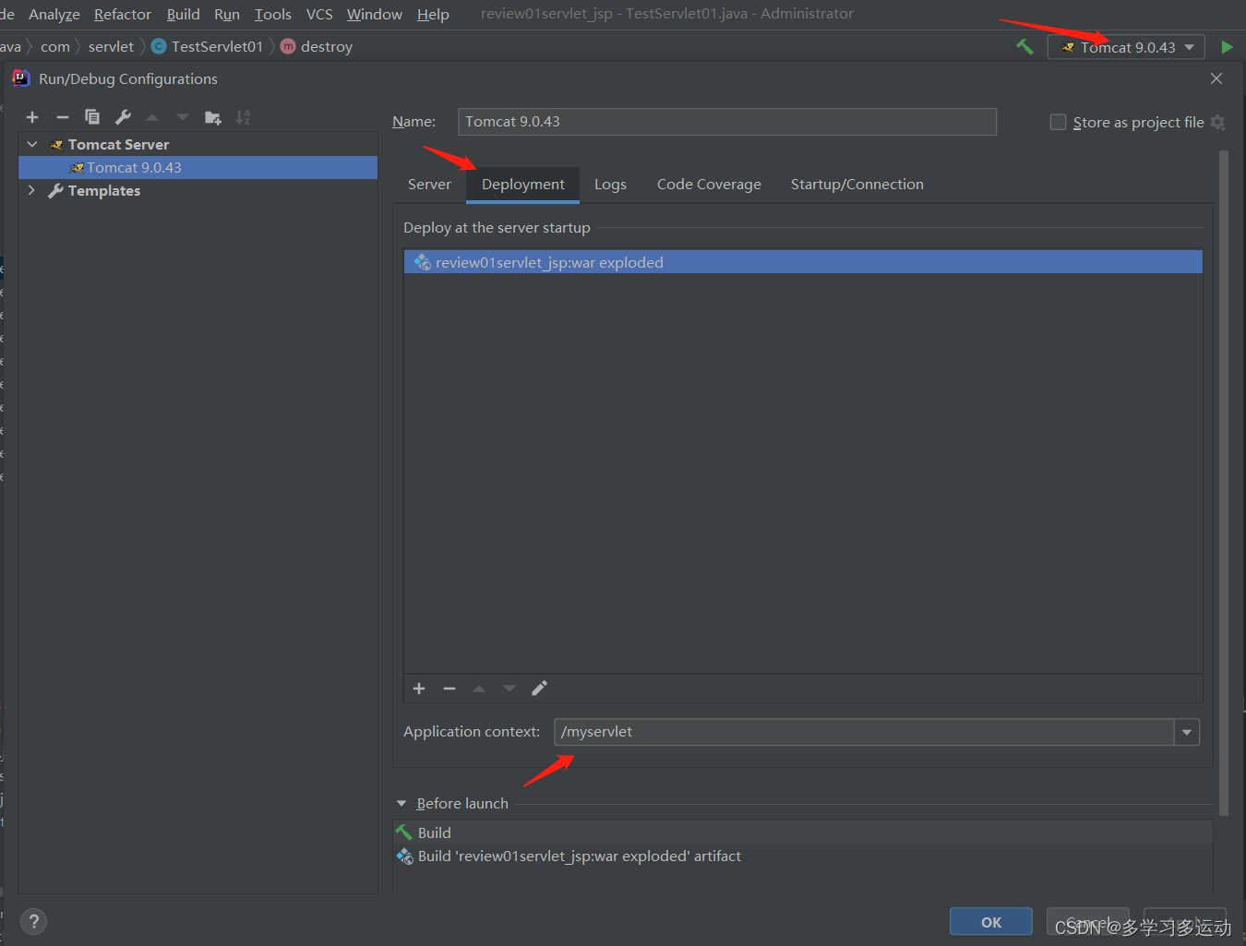Click the dialog's vertical scrollbar

pyautogui.click(x=1224, y=484)
